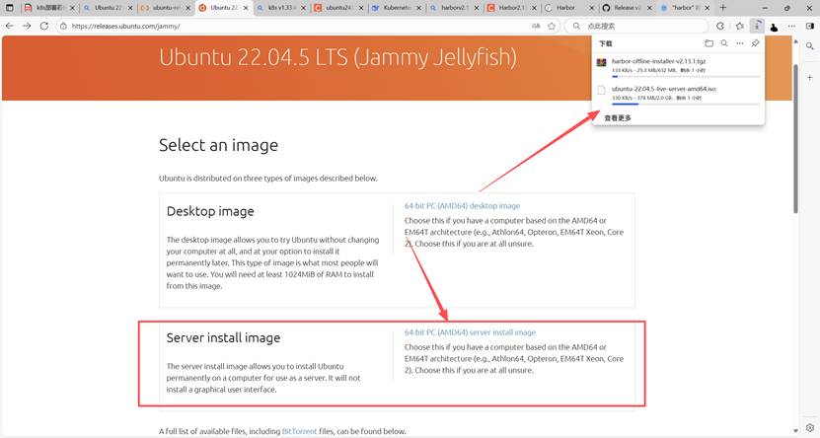Screen dimensions: 820x438
Task: Click the page scrollbar down arrow
Action: (796, 431)
